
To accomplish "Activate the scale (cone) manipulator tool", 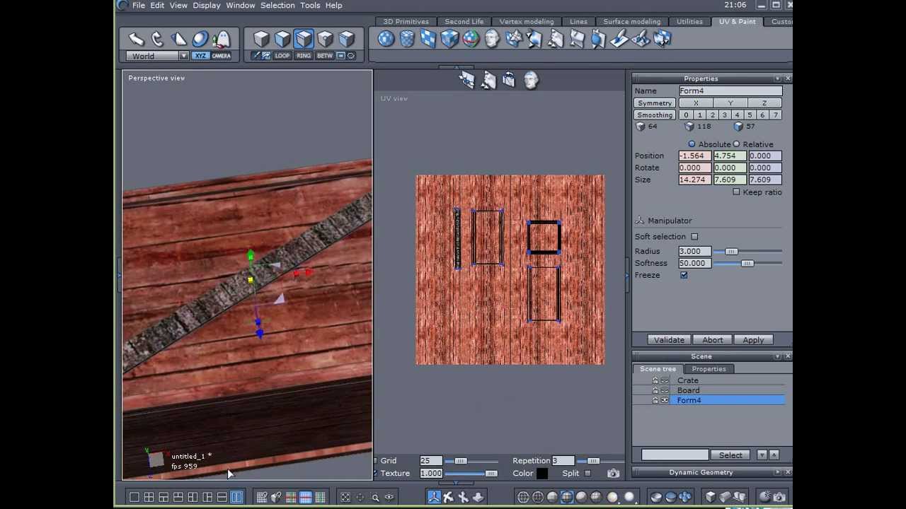I will (178, 39).
